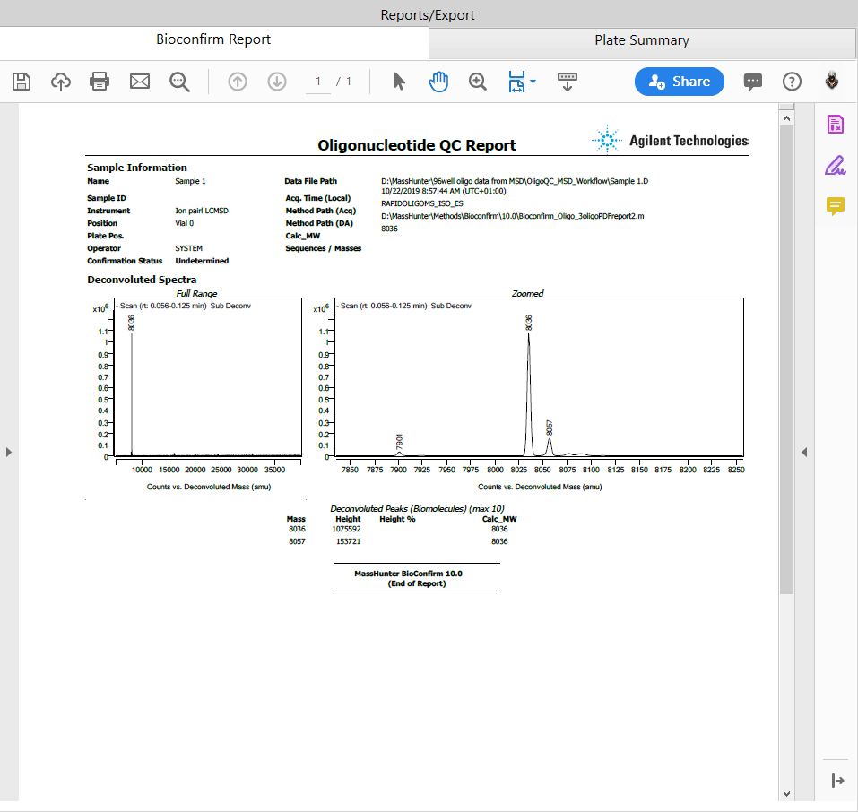
Task: Click the zoom in magnifier icon
Action: tap(478, 82)
